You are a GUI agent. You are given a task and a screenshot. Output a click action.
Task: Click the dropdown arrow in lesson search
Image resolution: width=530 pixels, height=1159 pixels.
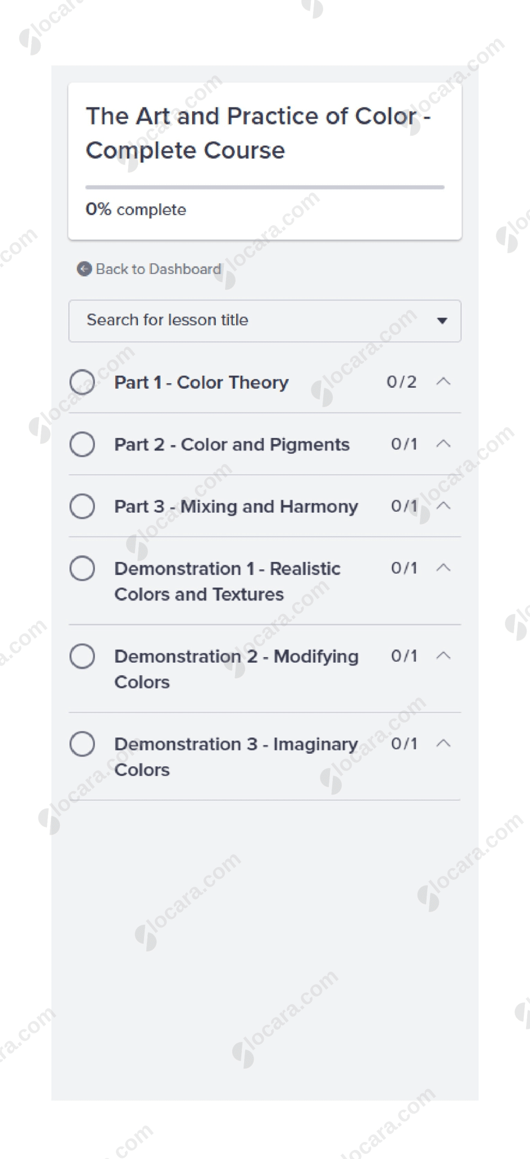(442, 321)
